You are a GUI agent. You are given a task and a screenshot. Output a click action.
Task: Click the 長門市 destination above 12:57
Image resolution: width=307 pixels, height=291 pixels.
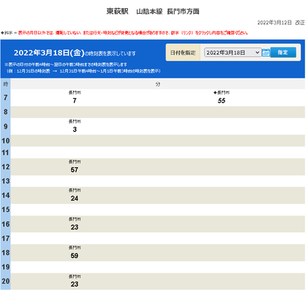(x=75, y=162)
